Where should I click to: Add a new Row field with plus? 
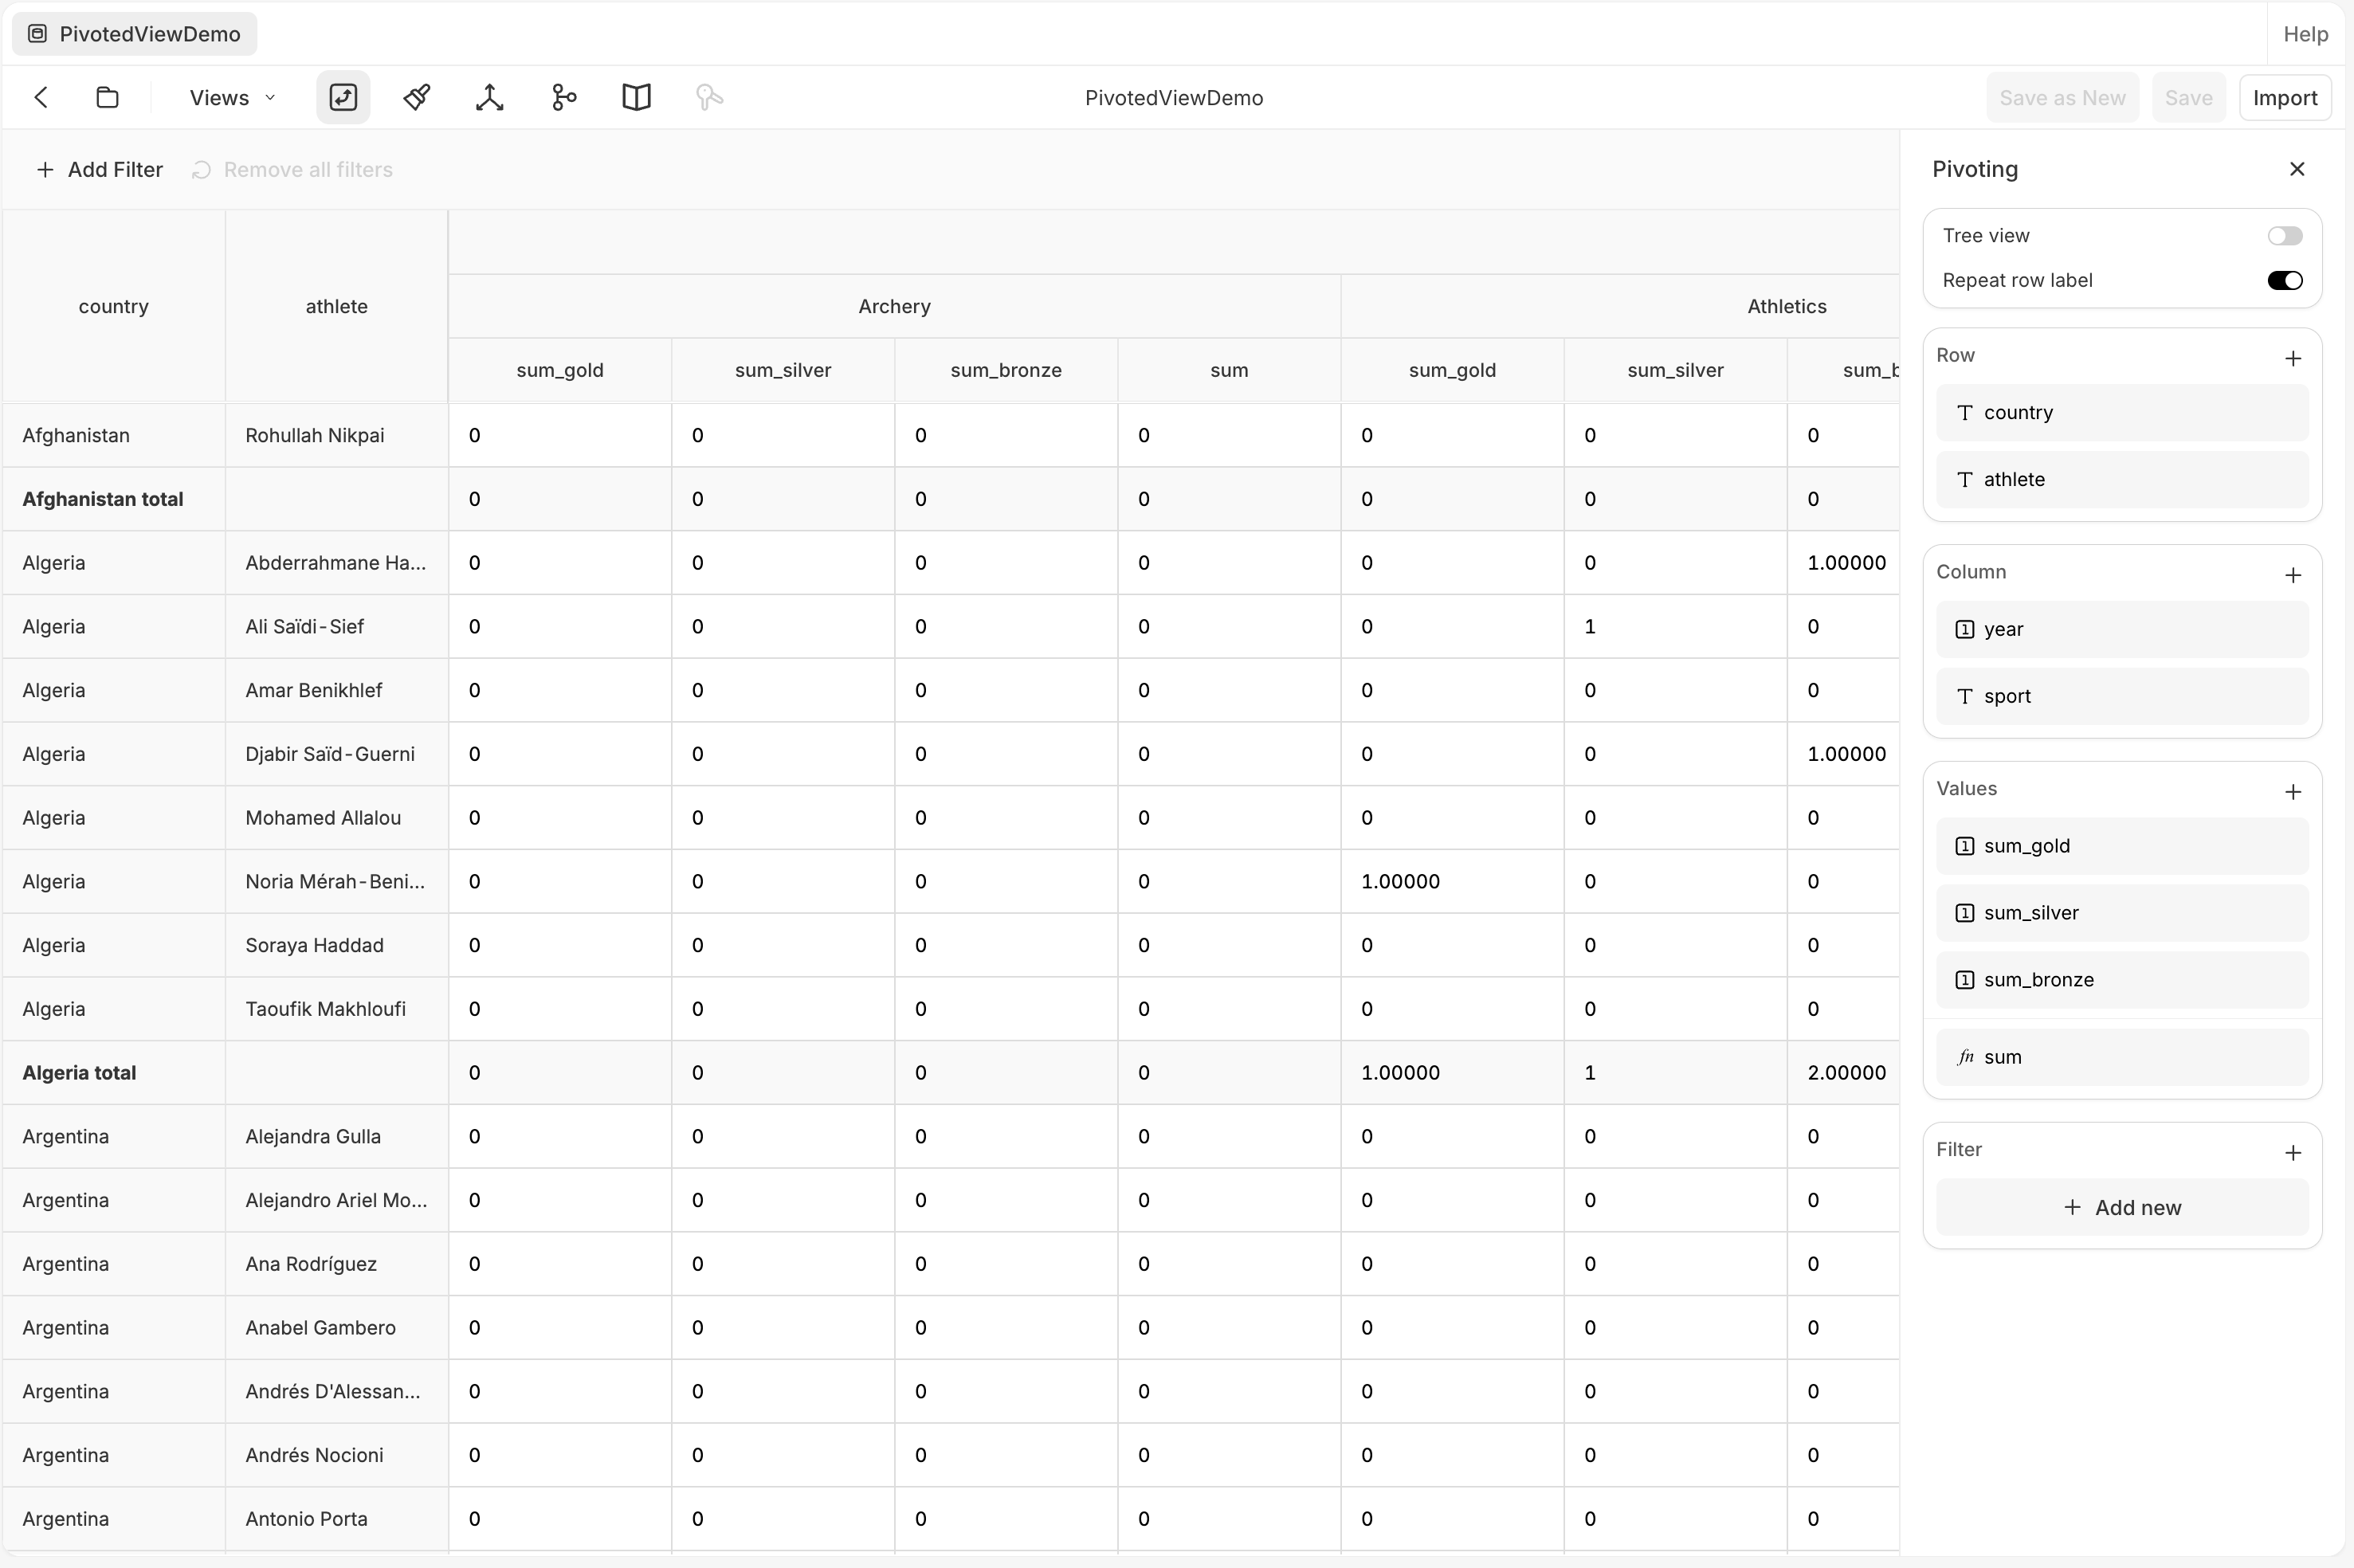click(2293, 358)
